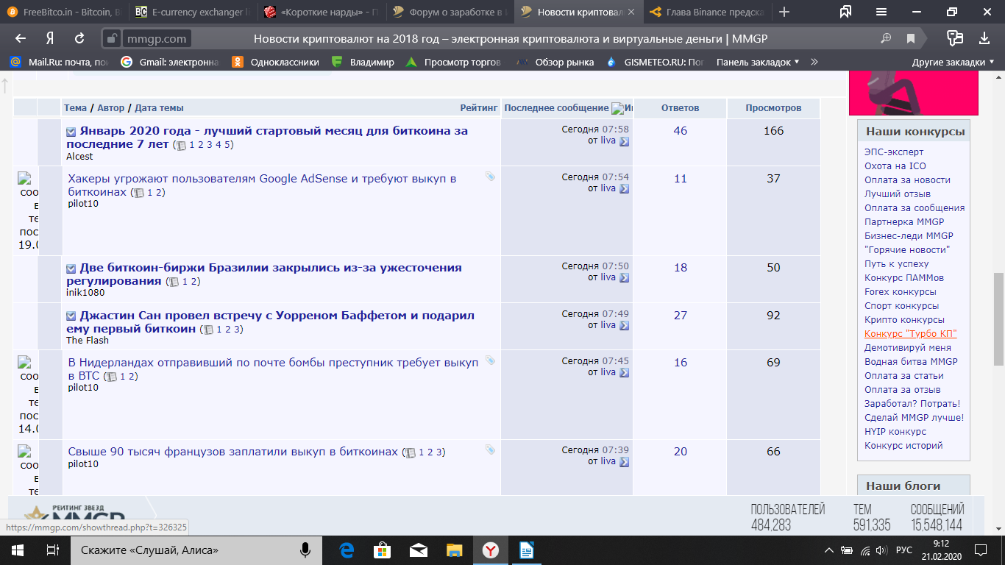Toggle the checkbox icon beside the Brazil exchanges thread
This screenshot has height=565, width=1005.
pyautogui.click(x=71, y=269)
